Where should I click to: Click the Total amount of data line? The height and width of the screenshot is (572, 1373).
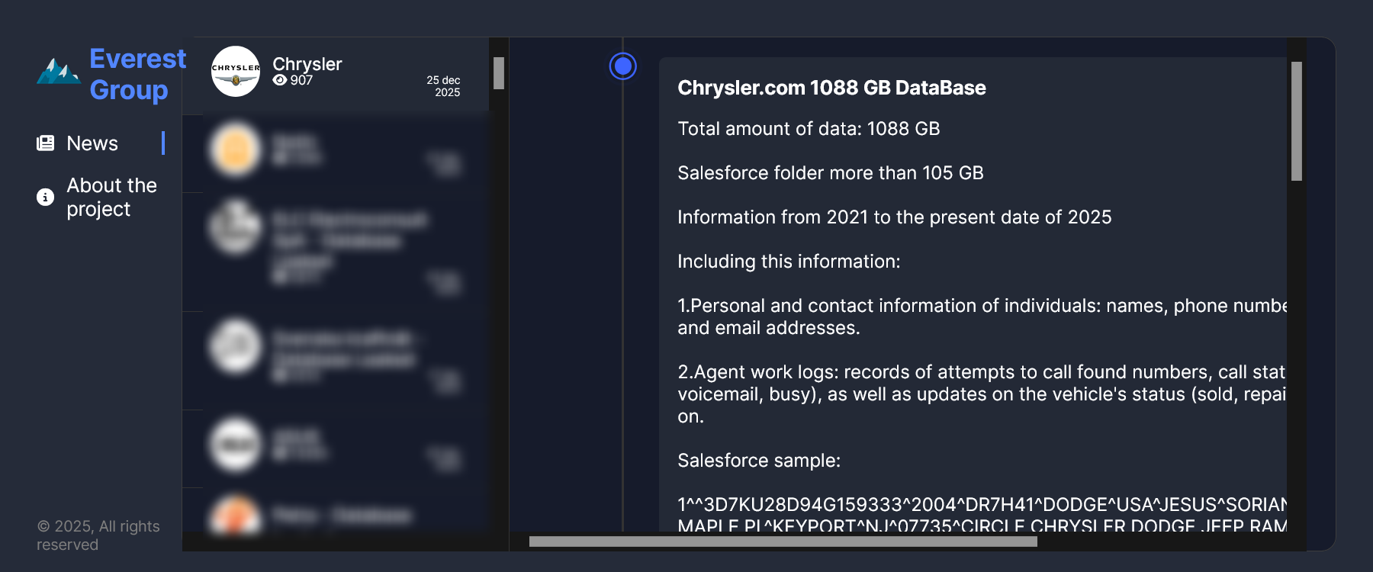(809, 129)
